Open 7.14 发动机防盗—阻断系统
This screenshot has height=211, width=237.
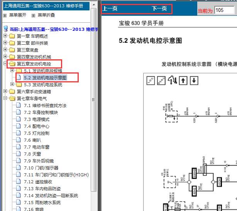(x=51, y=196)
